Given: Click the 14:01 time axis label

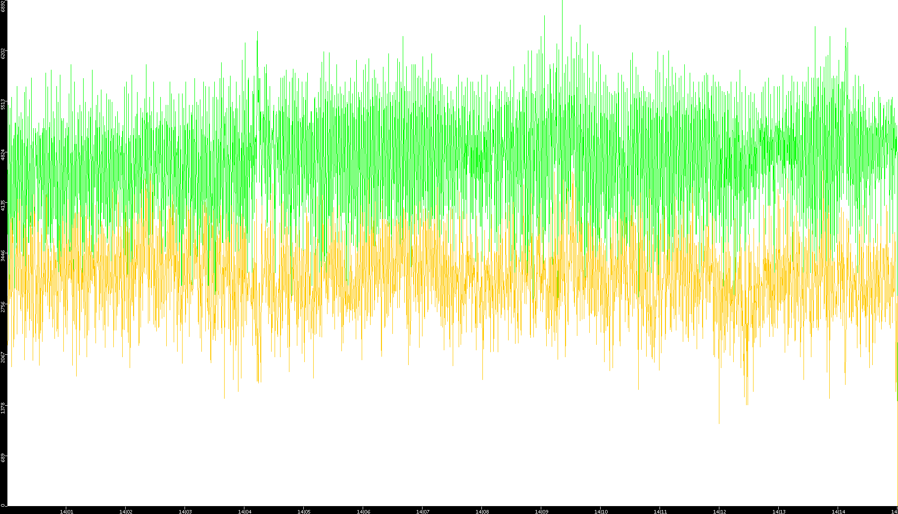Looking at the screenshot, I should coord(66,512).
